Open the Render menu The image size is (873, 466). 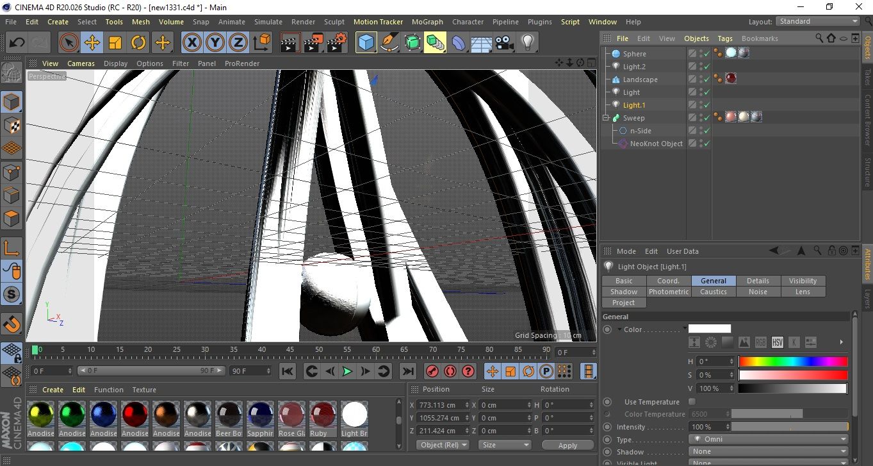[303, 22]
